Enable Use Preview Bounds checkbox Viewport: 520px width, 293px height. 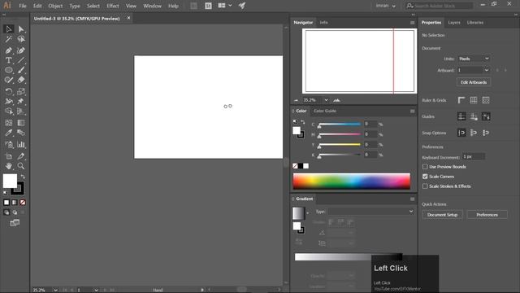[x=425, y=166]
